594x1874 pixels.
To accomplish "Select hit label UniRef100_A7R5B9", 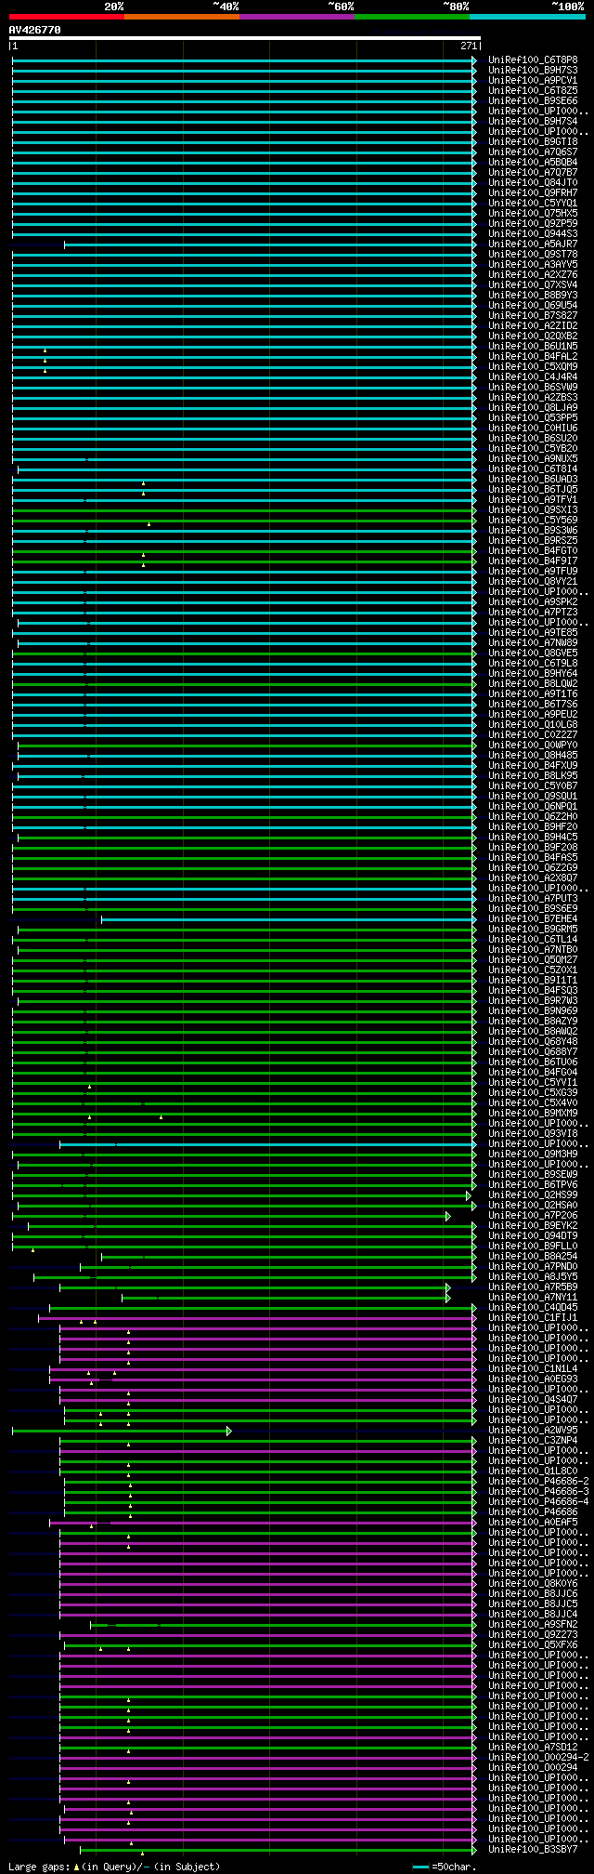I will point(533,1287).
